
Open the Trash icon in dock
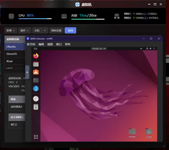(36, 107)
